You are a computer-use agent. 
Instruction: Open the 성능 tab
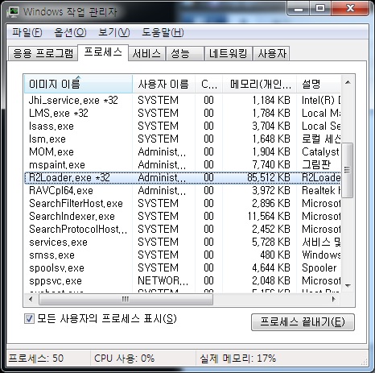(x=185, y=53)
